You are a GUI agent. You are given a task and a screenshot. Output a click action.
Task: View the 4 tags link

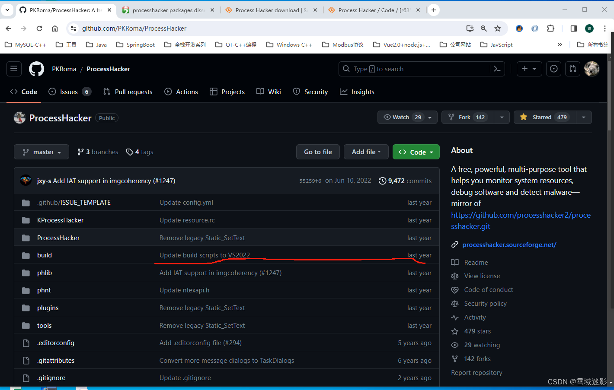point(140,152)
